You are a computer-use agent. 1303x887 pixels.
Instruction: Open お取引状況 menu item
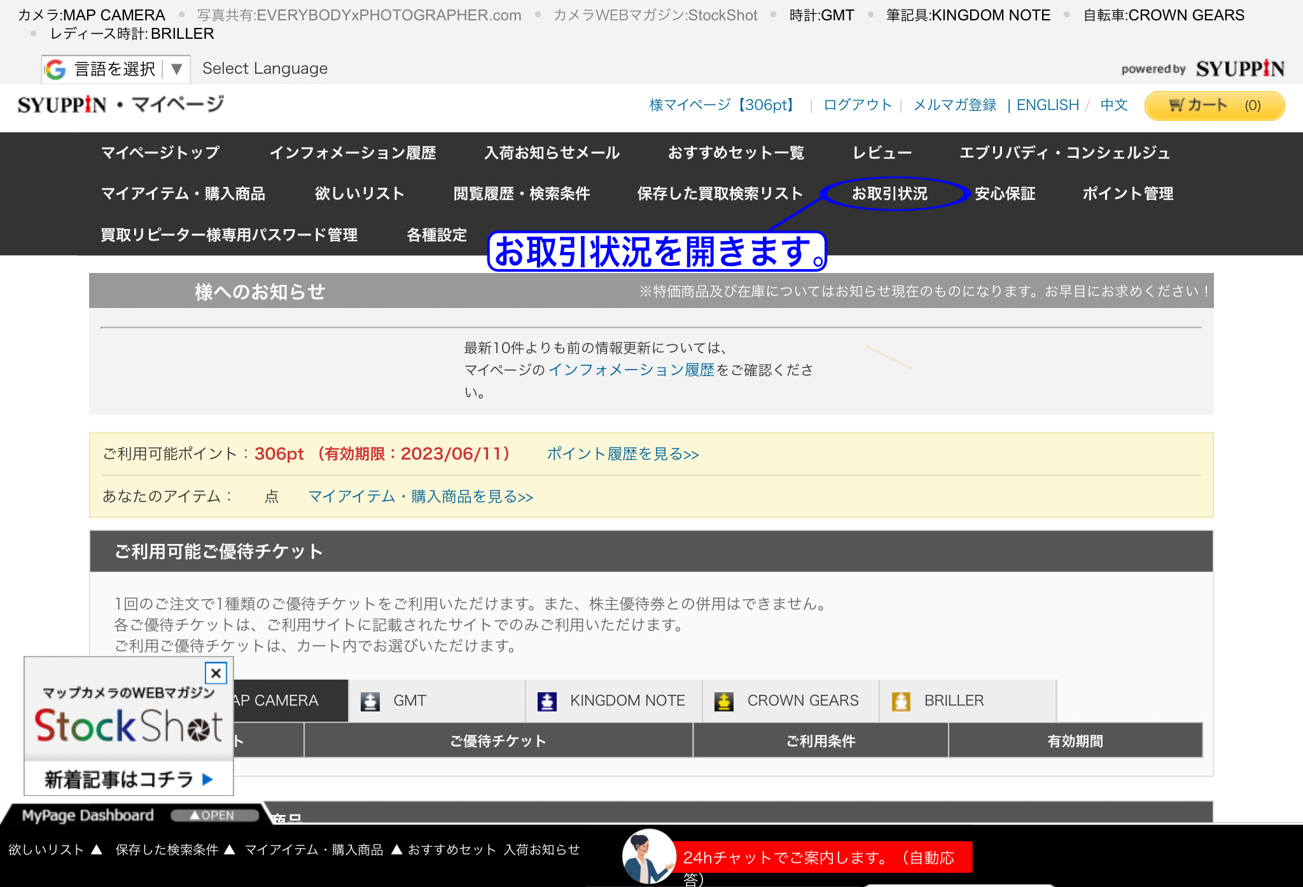coord(889,193)
